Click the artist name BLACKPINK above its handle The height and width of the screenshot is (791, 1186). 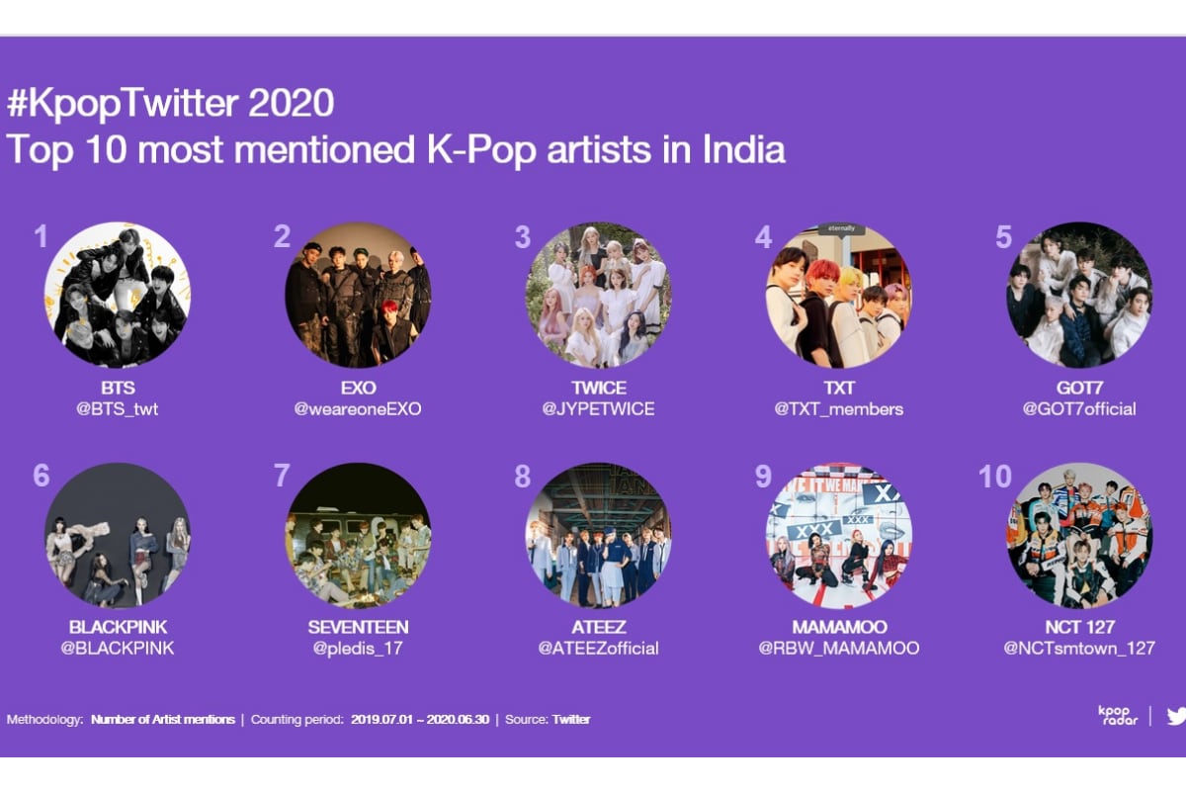(118, 628)
